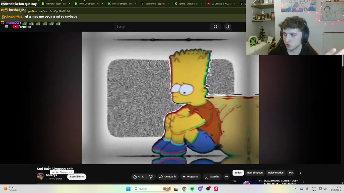Open options menu for CORTIS recommended video
This screenshot has width=344, height=193.
coord(303,181)
